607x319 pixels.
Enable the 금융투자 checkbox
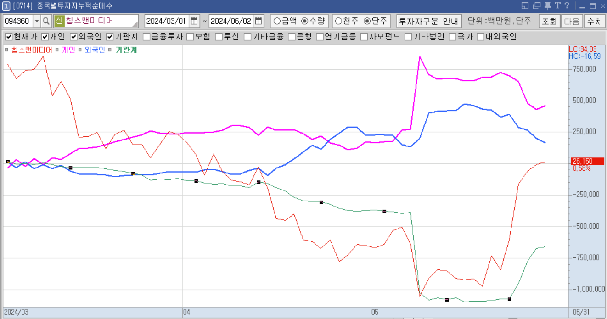(x=146, y=37)
